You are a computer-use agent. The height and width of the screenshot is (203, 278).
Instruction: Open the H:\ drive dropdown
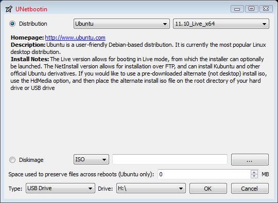pos(151,188)
